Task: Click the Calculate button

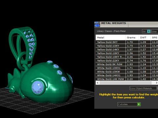Action: tap(129, 104)
